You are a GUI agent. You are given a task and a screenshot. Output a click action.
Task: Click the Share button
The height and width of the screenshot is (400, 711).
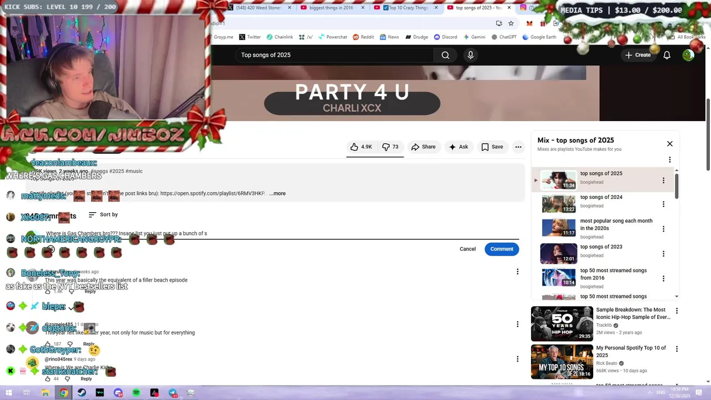[x=423, y=147]
